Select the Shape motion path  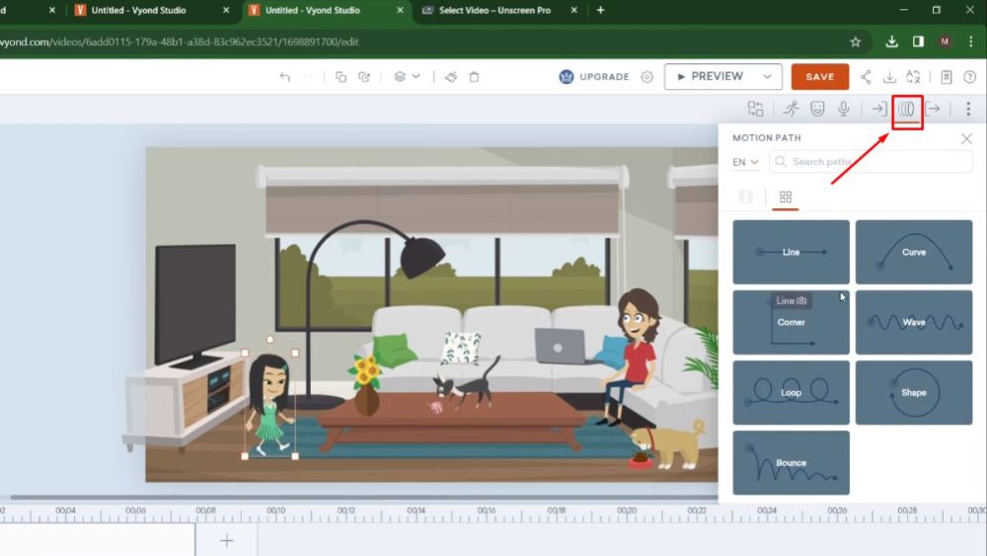[x=913, y=392]
